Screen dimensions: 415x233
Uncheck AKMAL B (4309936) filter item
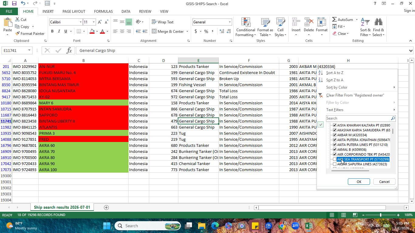tap(335, 150)
